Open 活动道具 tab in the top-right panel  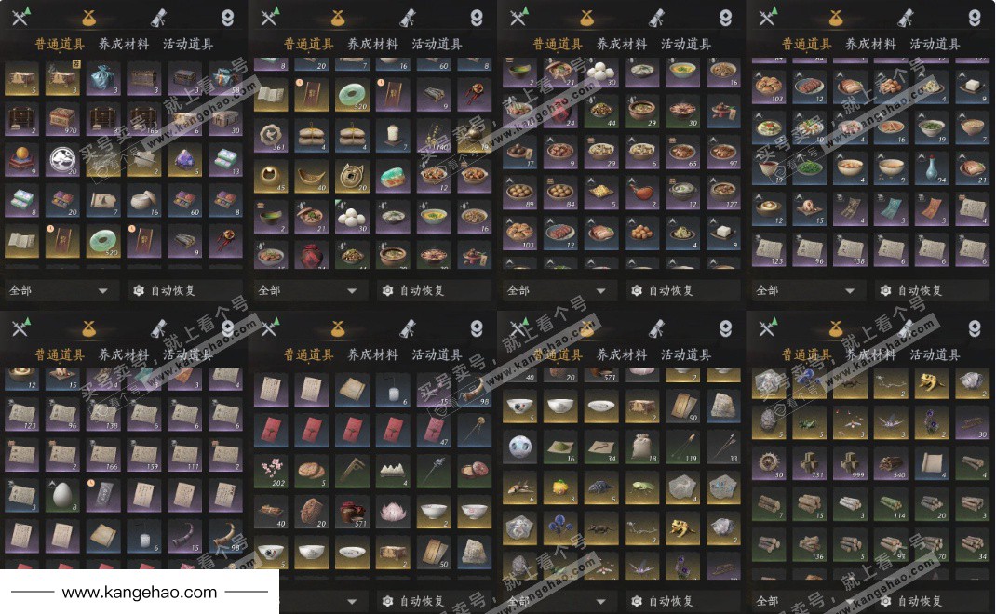[935, 44]
